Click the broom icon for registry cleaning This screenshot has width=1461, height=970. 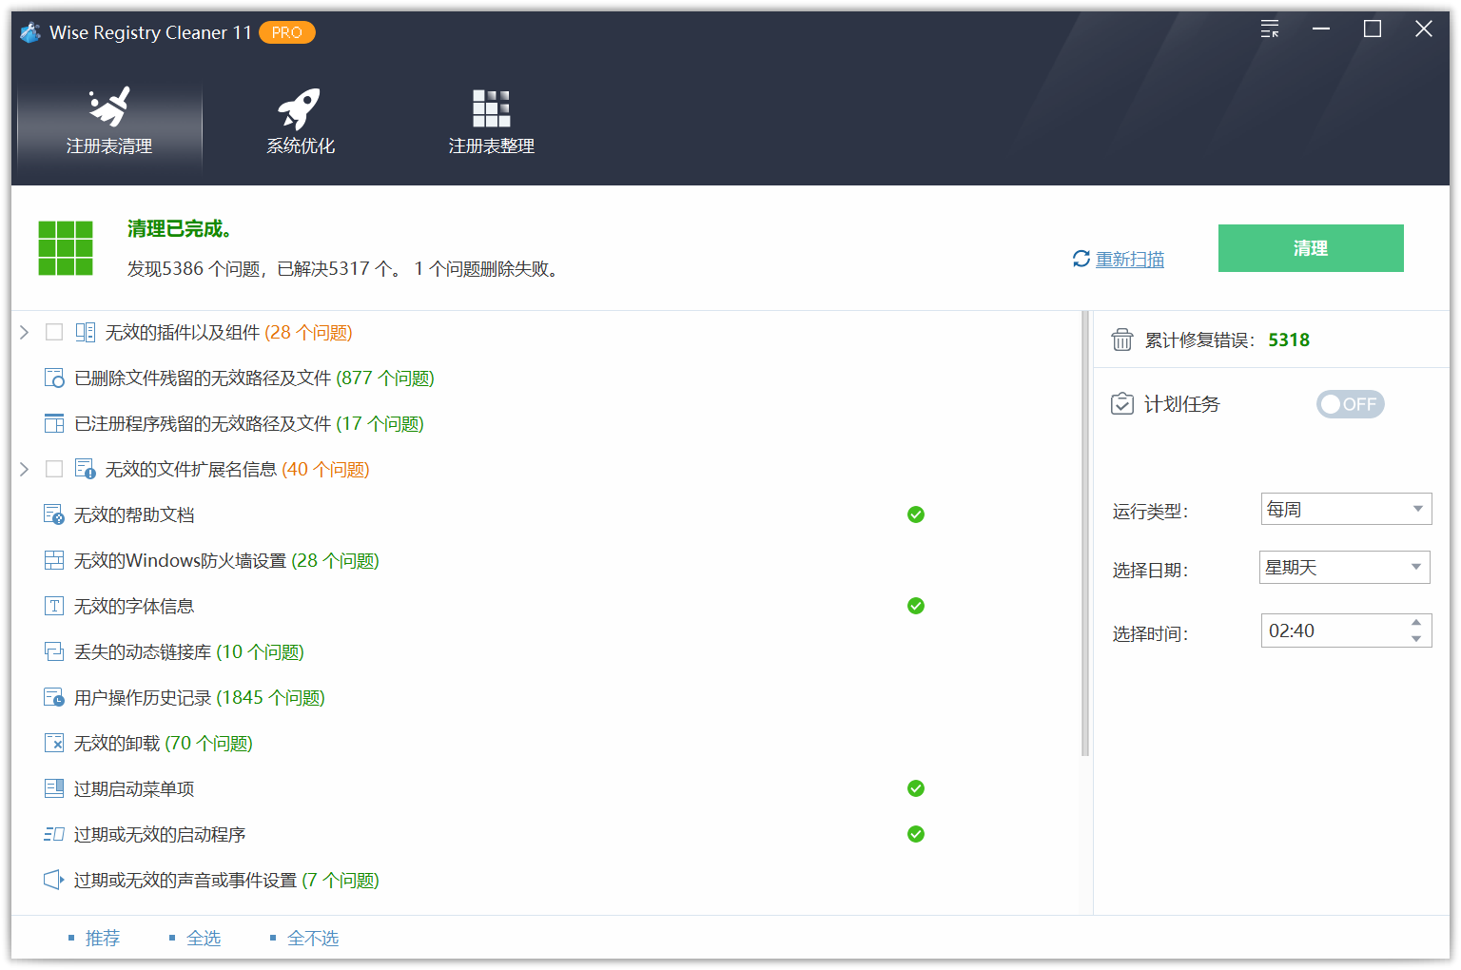pyautogui.click(x=109, y=107)
